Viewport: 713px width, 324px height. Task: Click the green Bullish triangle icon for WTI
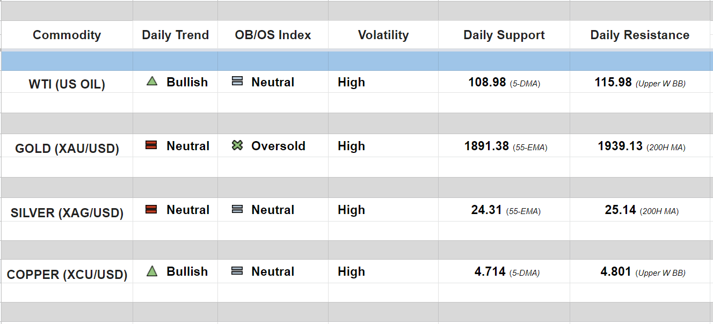[x=152, y=82]
